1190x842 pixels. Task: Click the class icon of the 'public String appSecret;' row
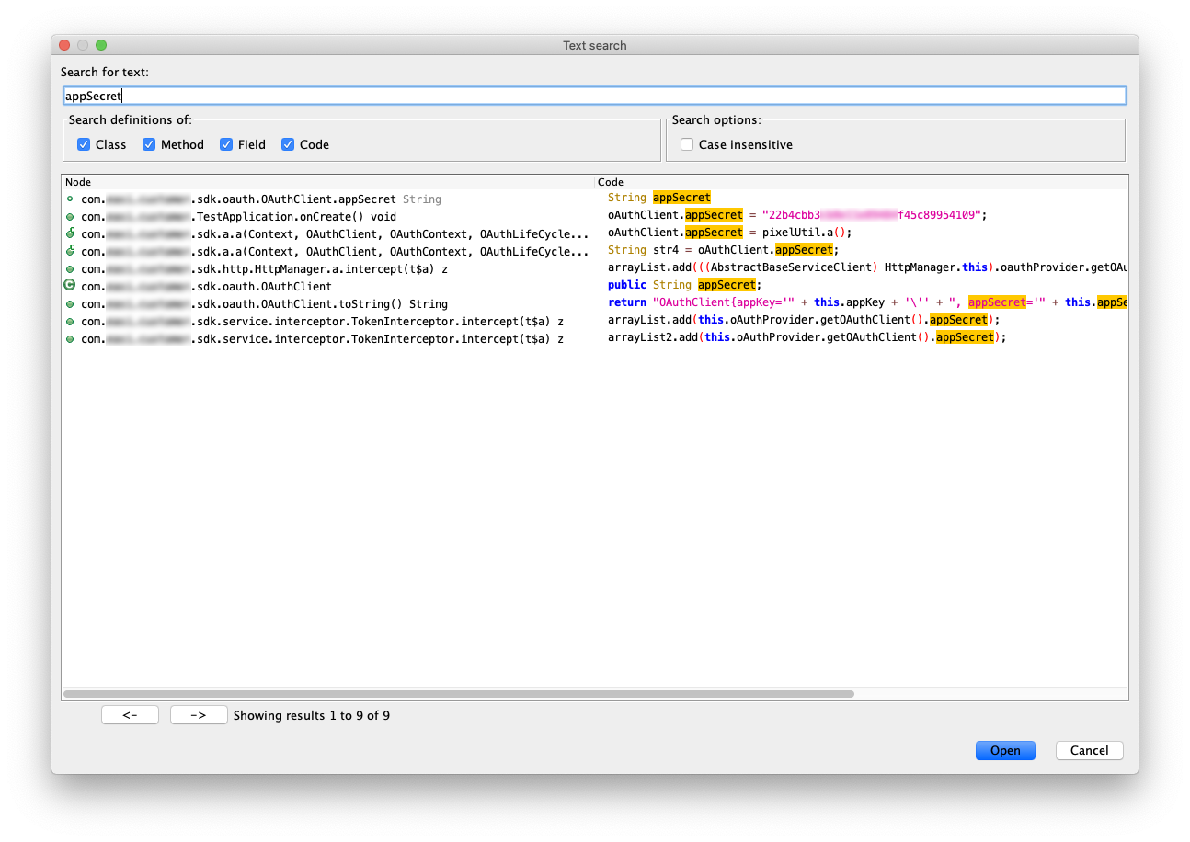coord(69,286)
